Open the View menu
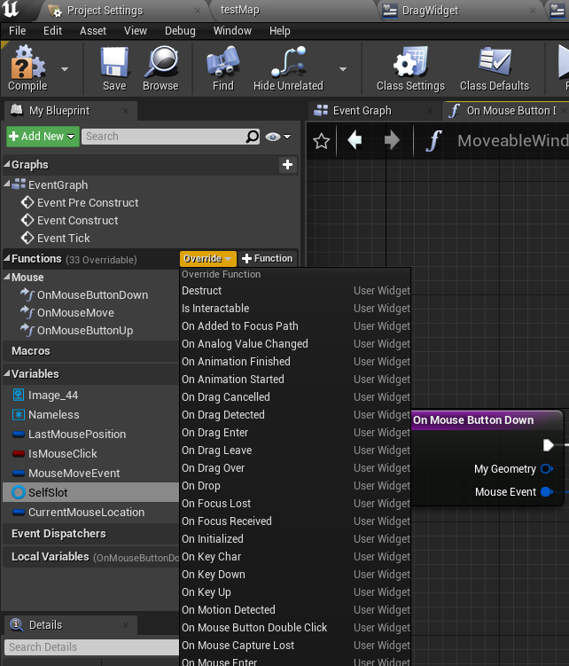The image size is (569, 666). point(136,31)
